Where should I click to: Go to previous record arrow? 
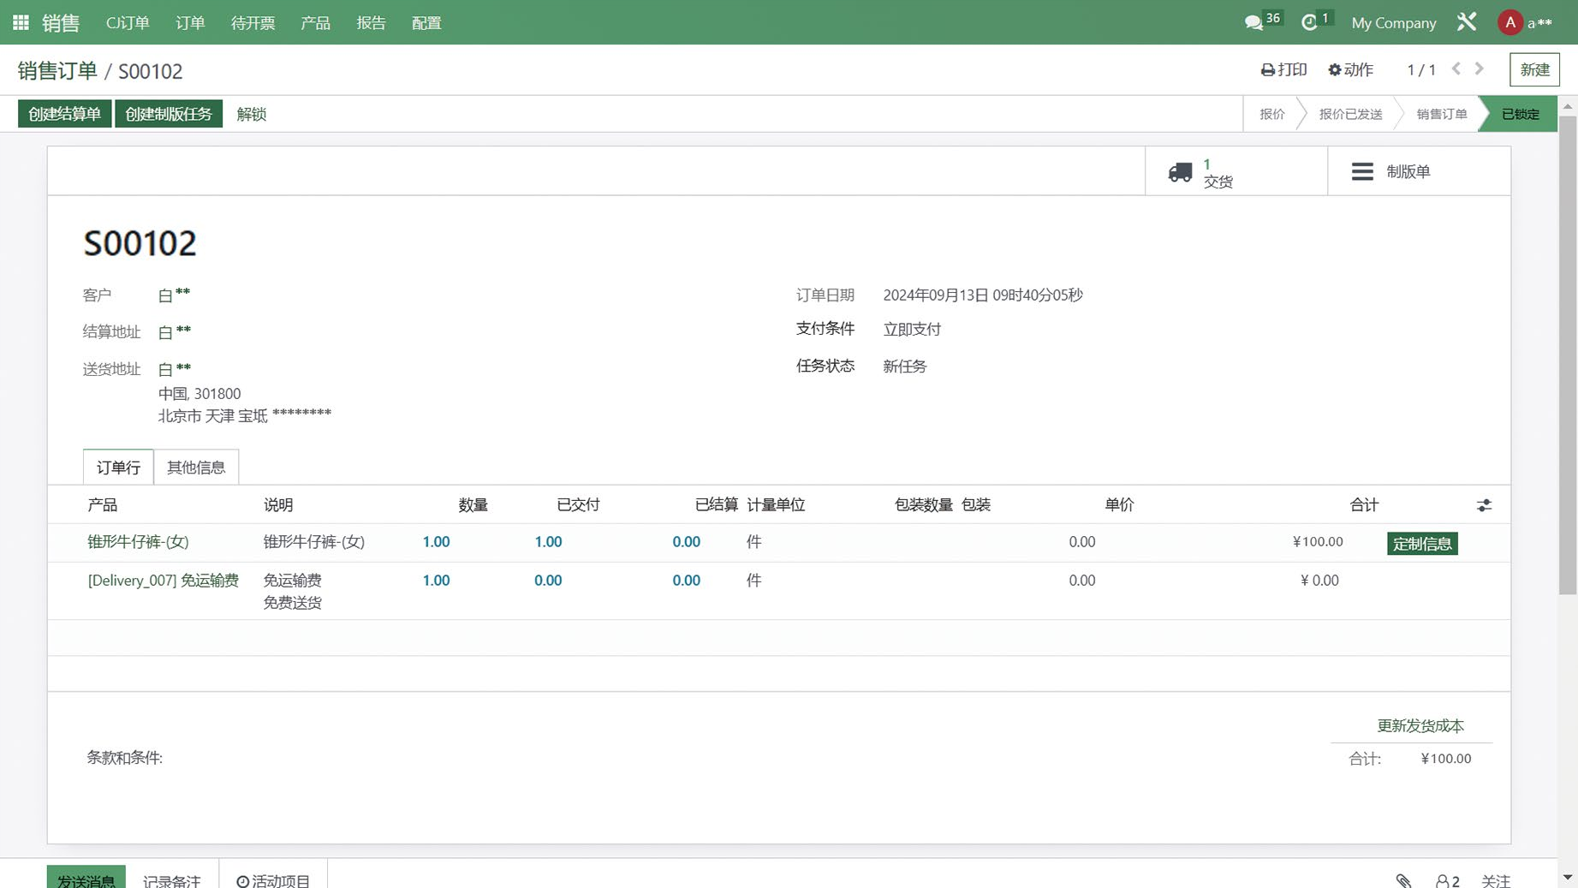[x=1456, y=69]
